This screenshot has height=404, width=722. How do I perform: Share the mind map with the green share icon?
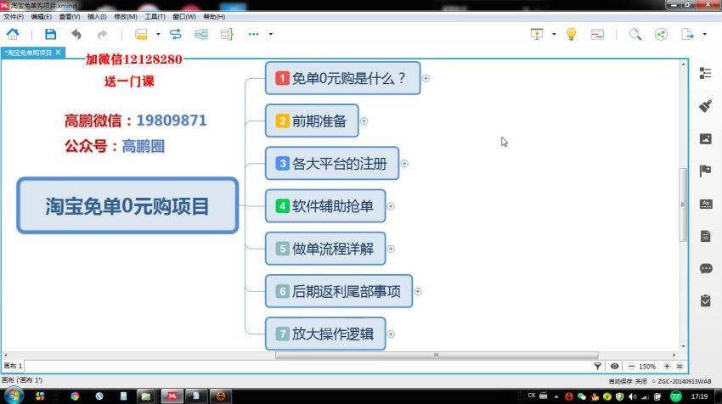point(661,34)
